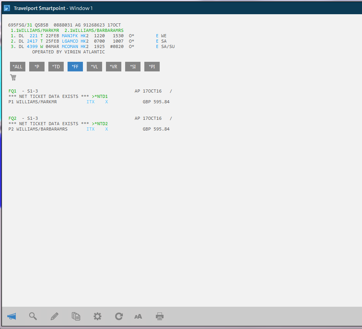Click the *TD ticket data button

click(56, 66)
